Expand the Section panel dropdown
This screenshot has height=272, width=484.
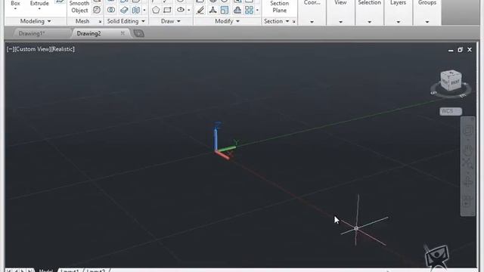tap(287, 21)
